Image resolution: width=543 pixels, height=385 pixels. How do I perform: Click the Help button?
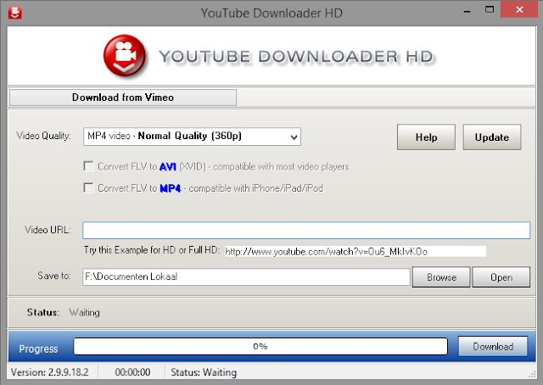point(426,137)
